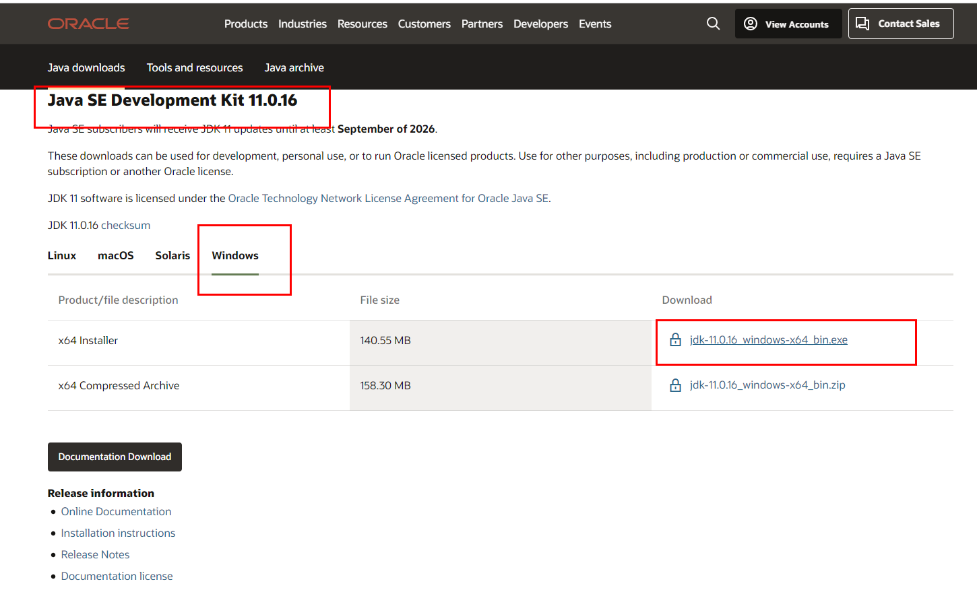Open Oracle Technology Network License Agreement link

[x=389, y=198]
